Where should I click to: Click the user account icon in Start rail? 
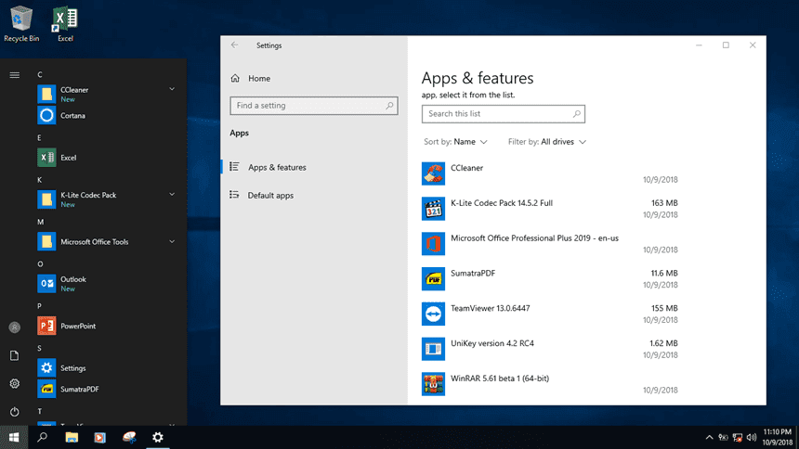coord(14,327)
